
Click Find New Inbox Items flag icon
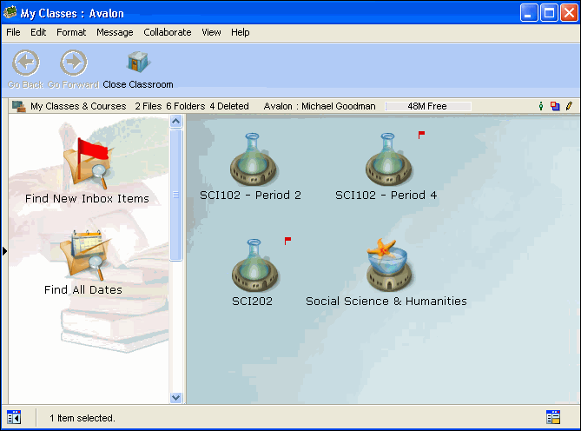(86, 162)
